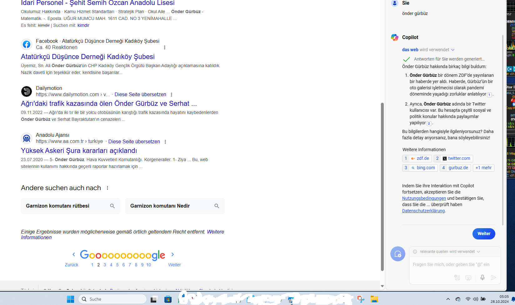Viewport: 515px width, 305px height.
Task: Search for Garnizon komutanı rütbesi
Action: click(x=71, y=206)
